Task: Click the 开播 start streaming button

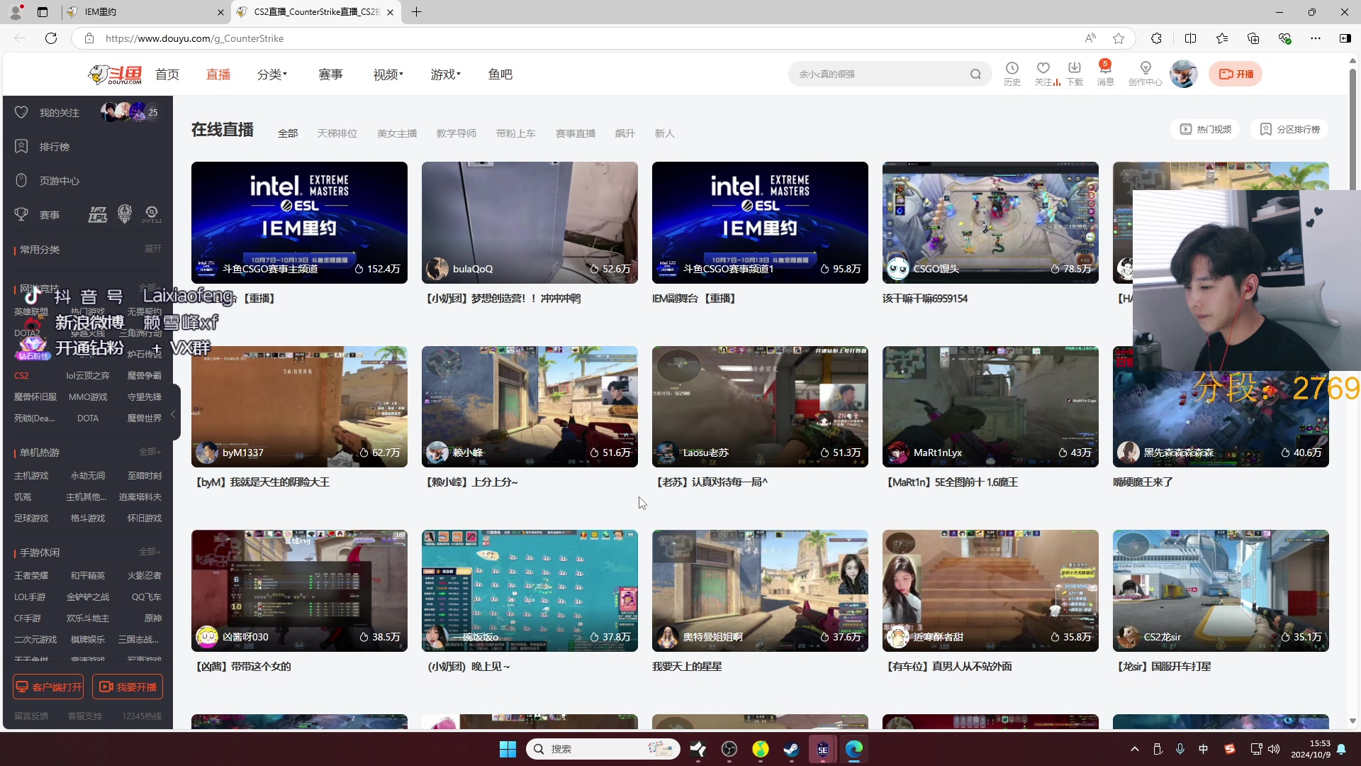Action: (1236, 74)
